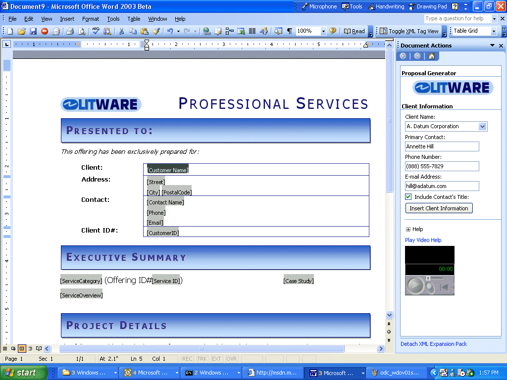Image resolution: width=507 pixels, height=380 pixels.
Task: Run Spelling and Grammar check
Action: click(x=96, y=31)
